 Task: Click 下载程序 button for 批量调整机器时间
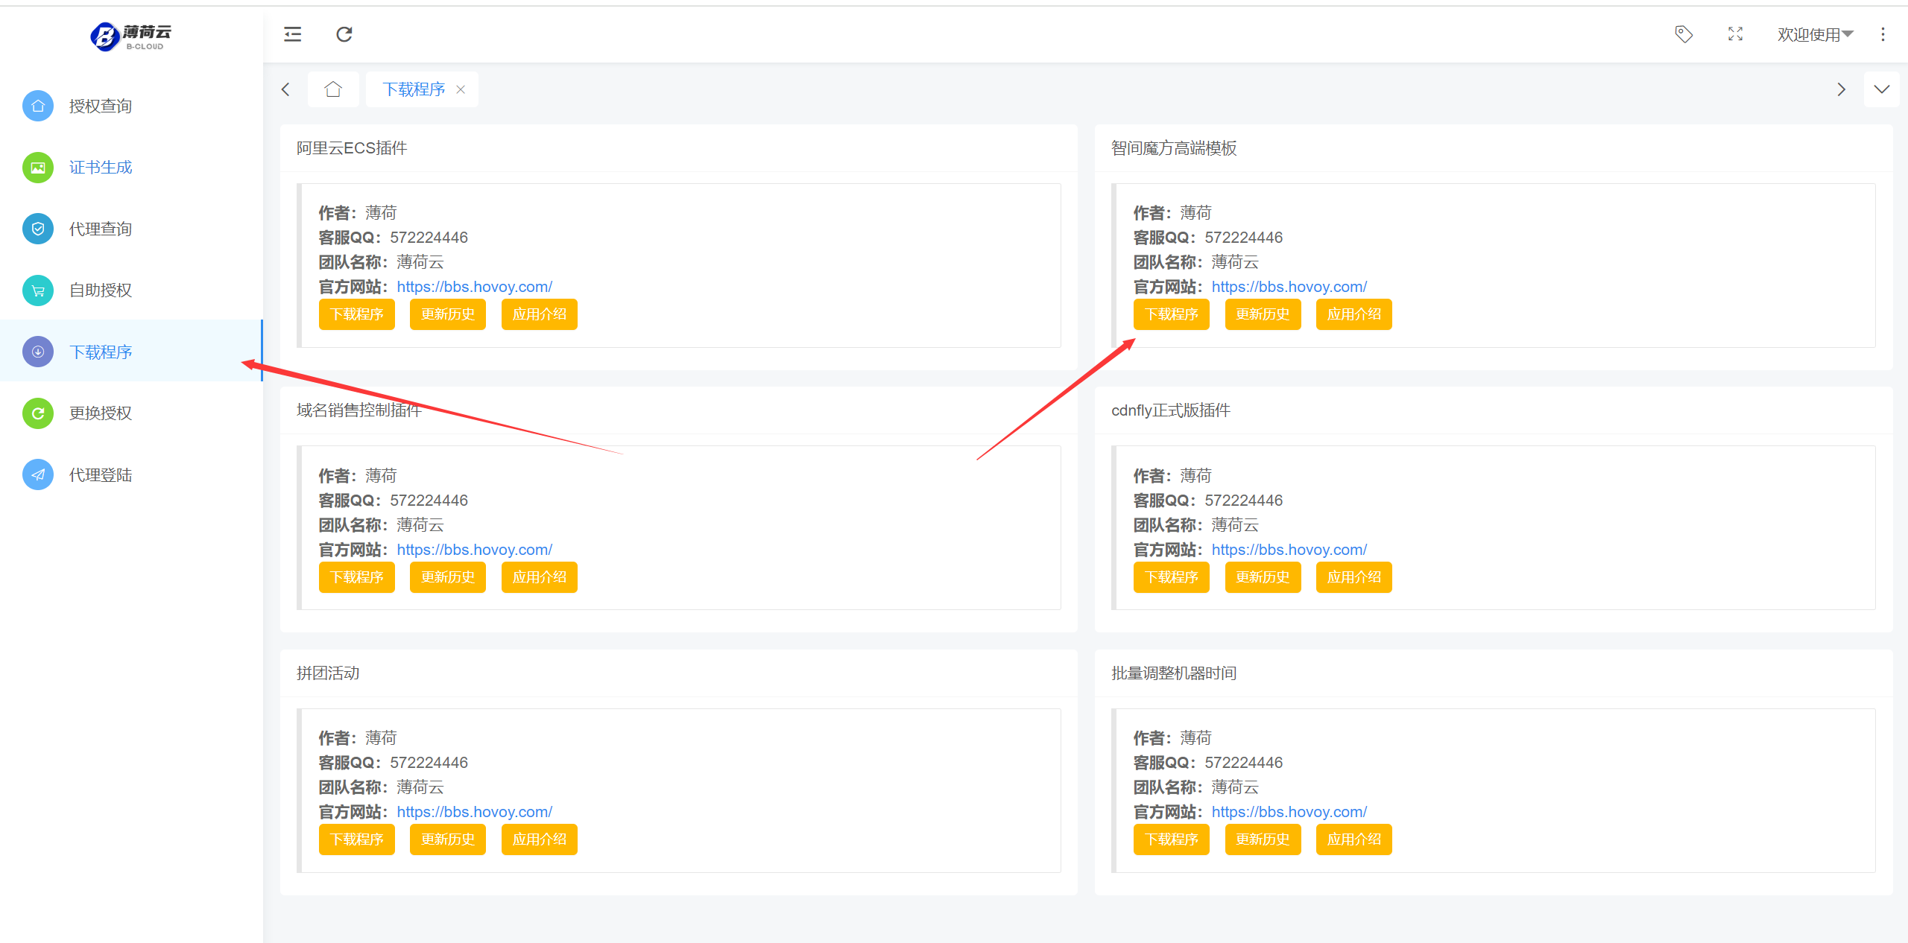(x=1172, y=839)
